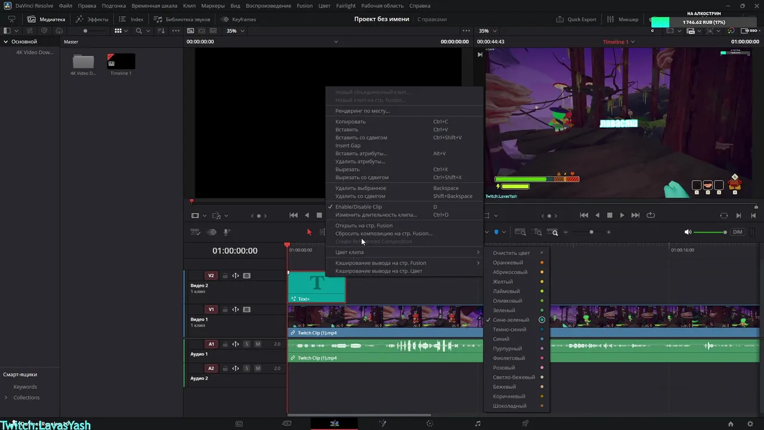Select the red arrow selection tool
The image size is (764, 430).
309,232
